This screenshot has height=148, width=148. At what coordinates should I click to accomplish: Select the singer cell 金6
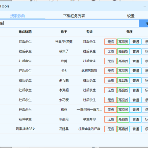[64, 71]
